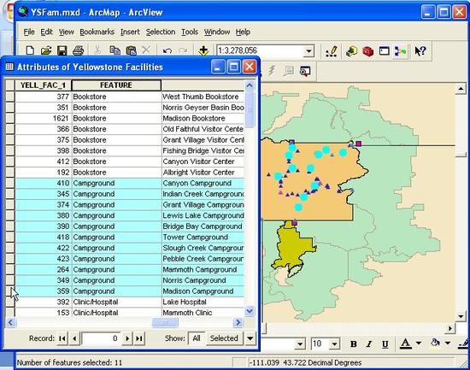Open the Selection menu
470x370 pixels.
[161, 32]
